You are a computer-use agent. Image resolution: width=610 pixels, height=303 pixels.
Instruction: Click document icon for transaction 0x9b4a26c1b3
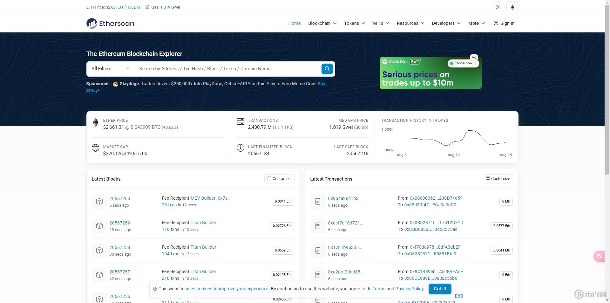point(318,202)
